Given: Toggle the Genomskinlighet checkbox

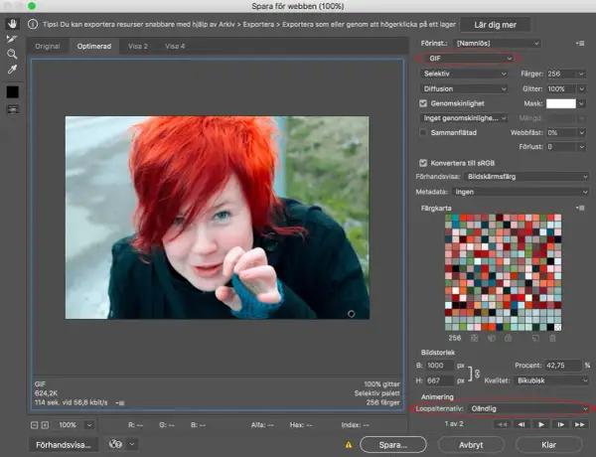Looking at the screenshot, I should pos(423,103).
